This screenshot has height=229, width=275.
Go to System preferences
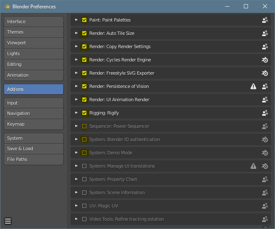(34, 139)
